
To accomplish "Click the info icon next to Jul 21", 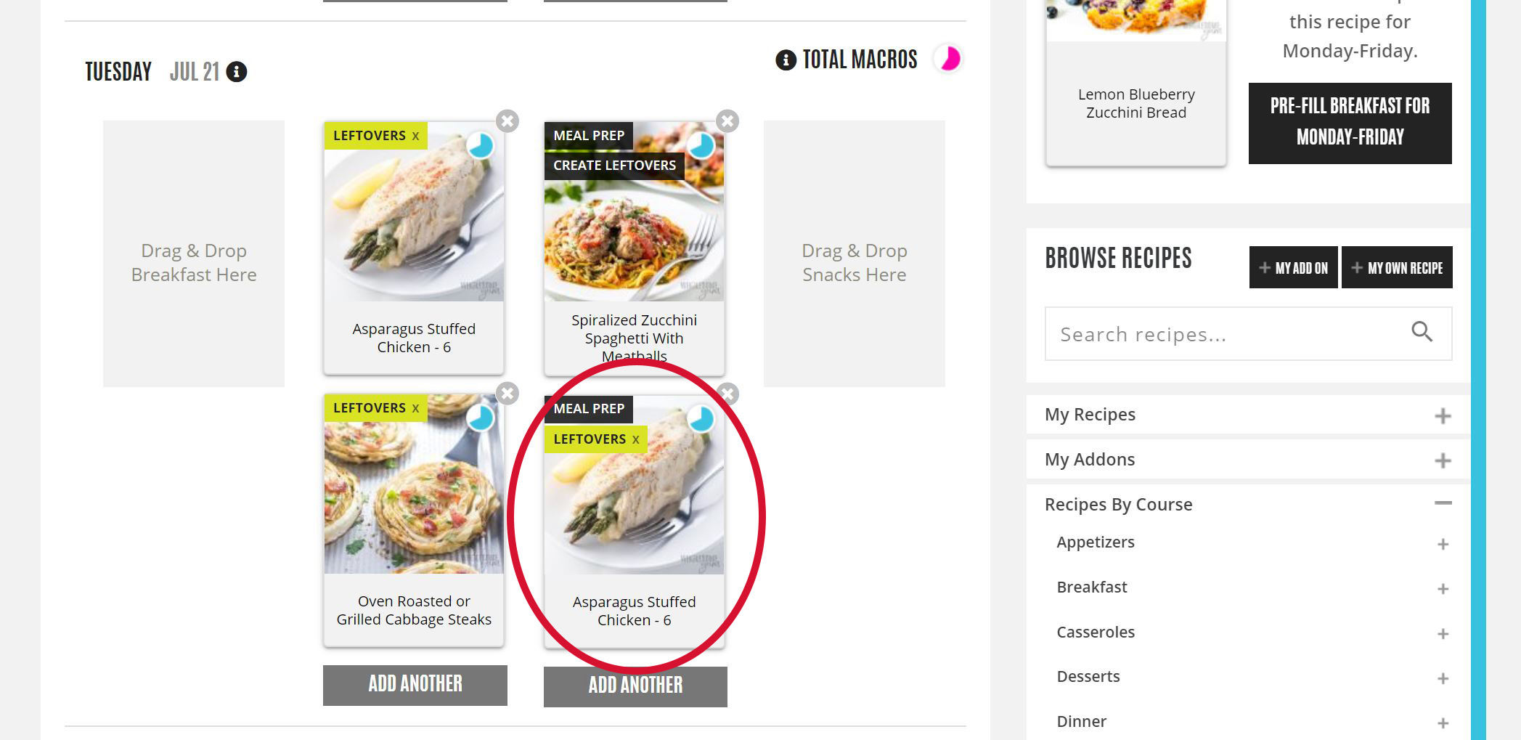I will pos(237,72).
